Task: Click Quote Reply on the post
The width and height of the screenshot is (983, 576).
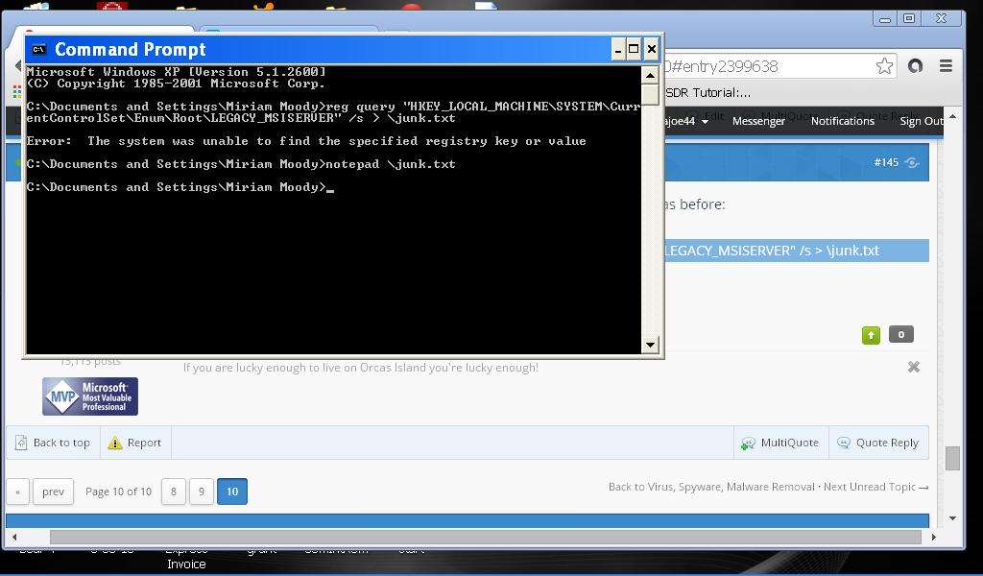Action: (878, 443)
